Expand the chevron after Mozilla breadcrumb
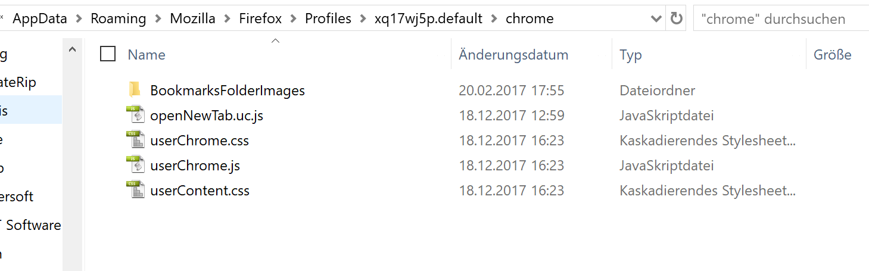Screen dimensions: 869x271 (x=226, y=18)
